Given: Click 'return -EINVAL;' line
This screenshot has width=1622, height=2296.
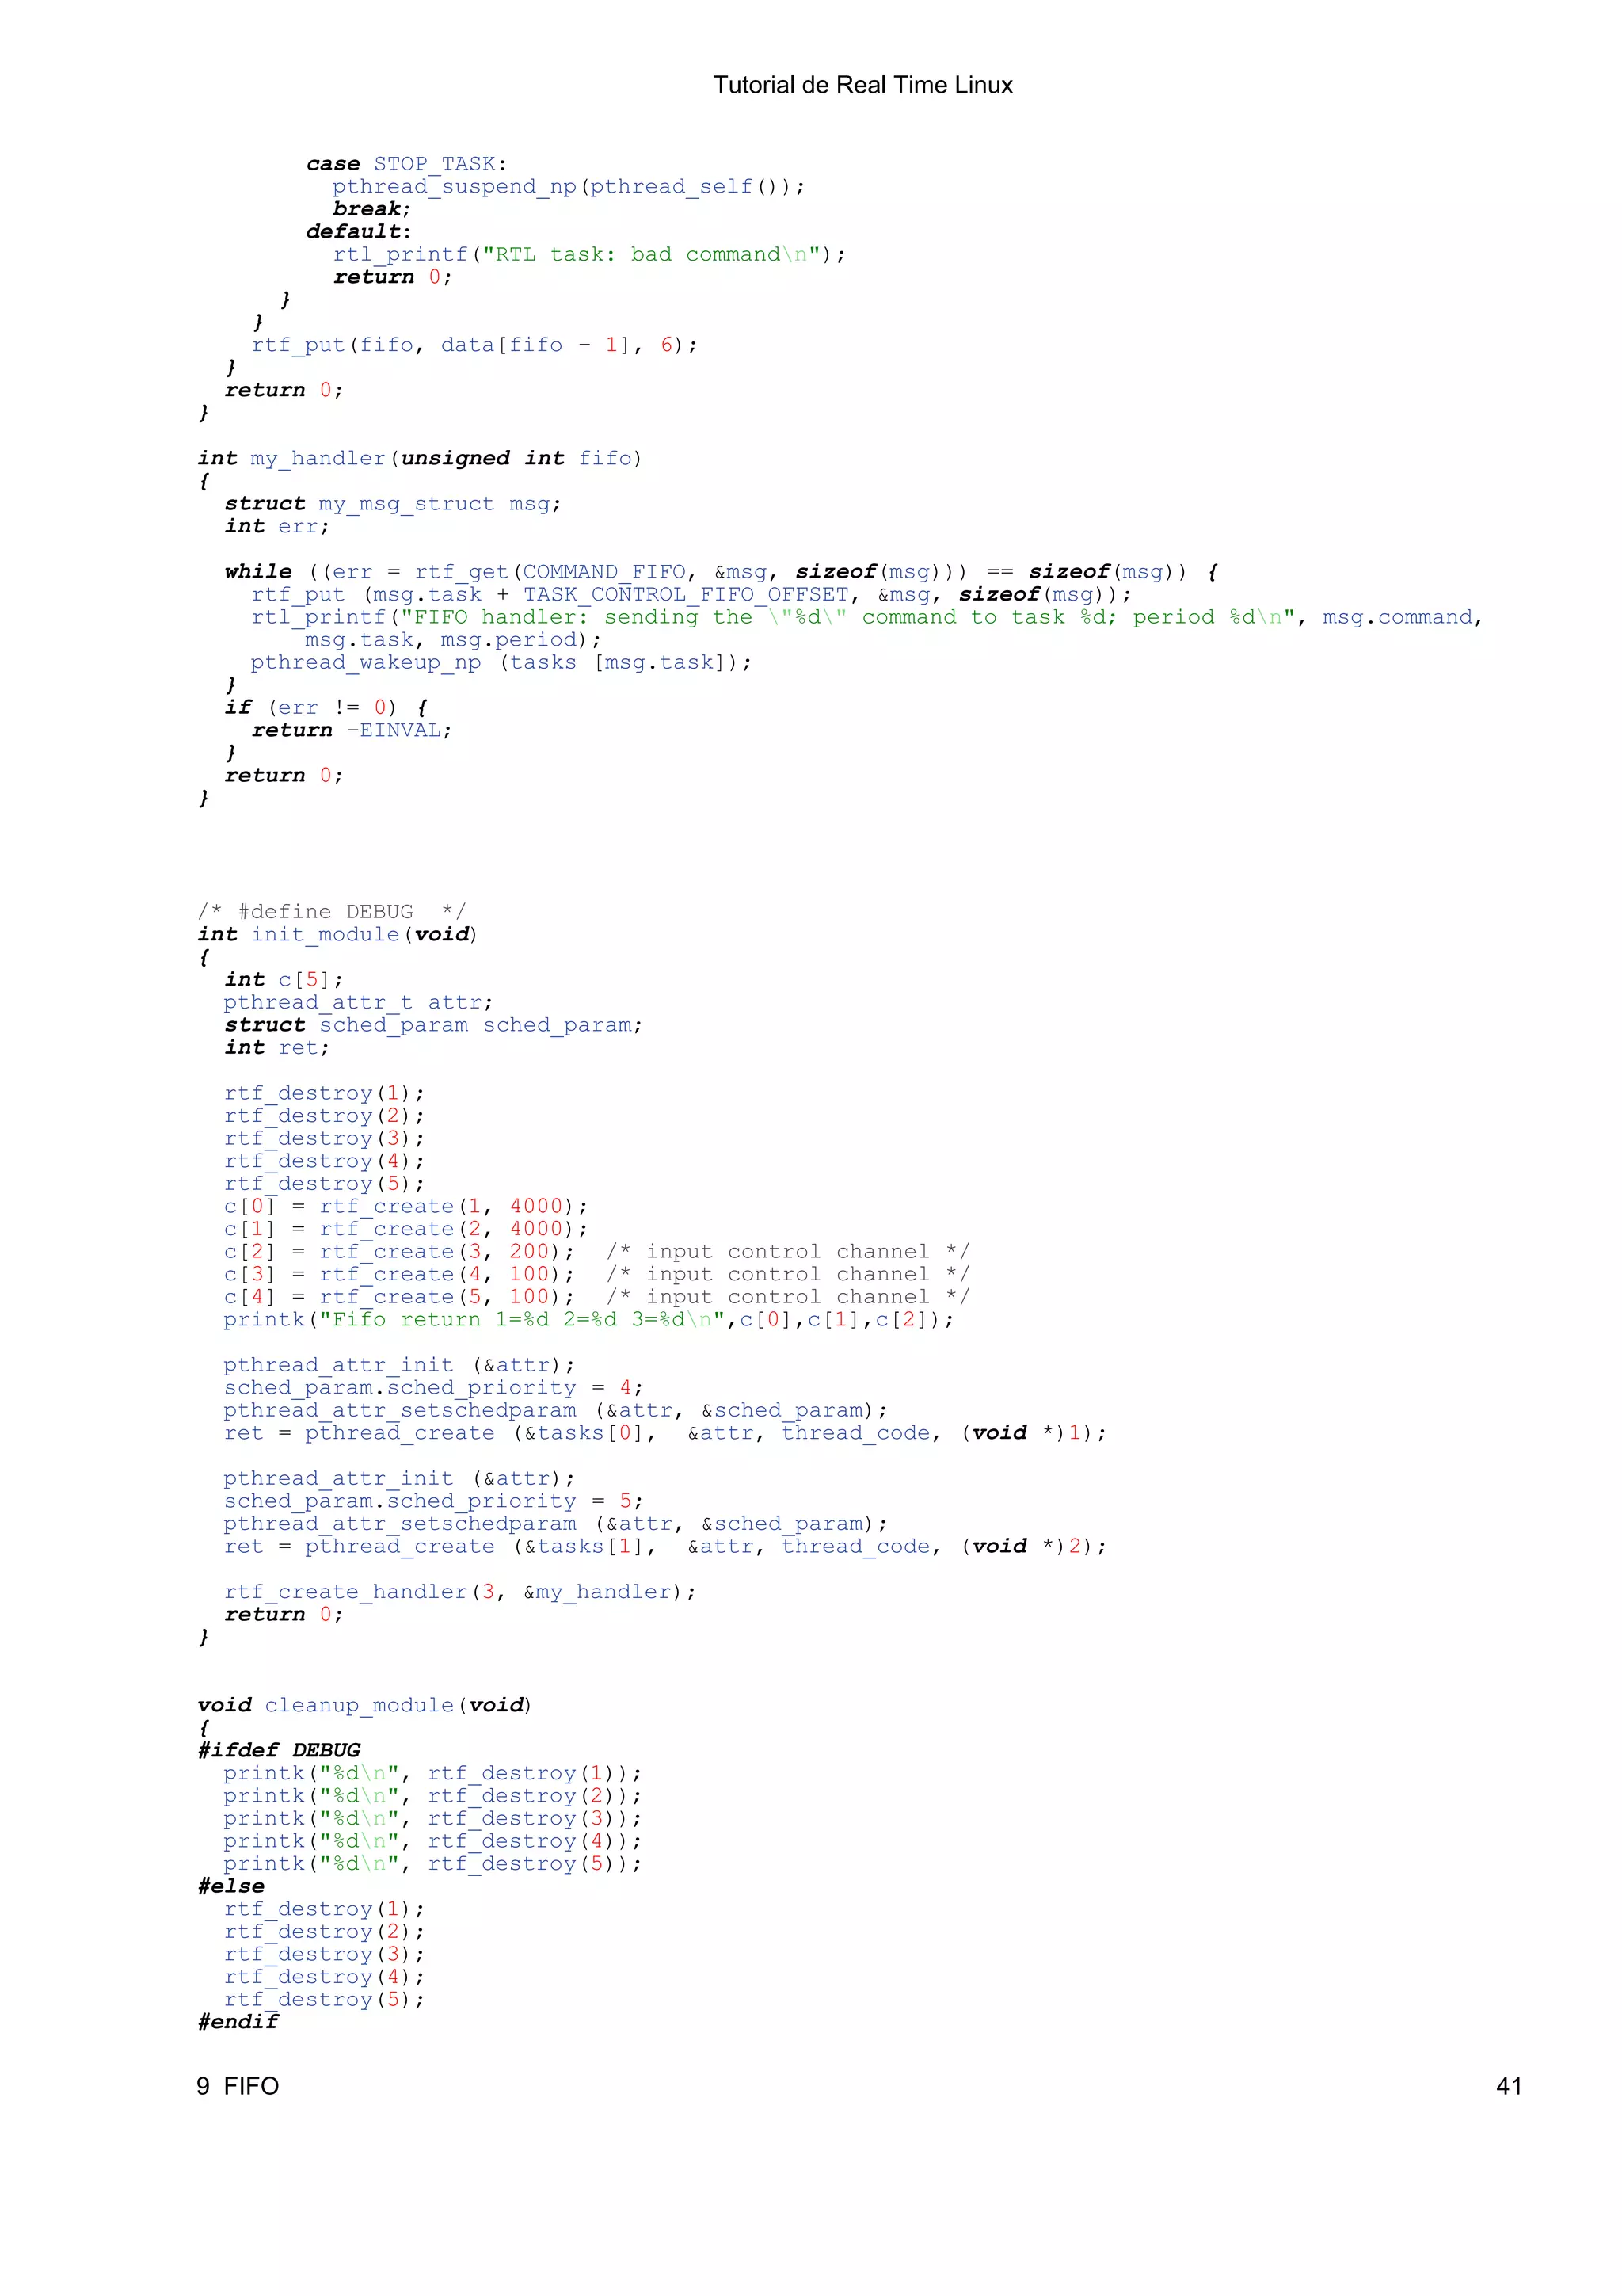Looking at the screenshot, I should click(352, 731).
